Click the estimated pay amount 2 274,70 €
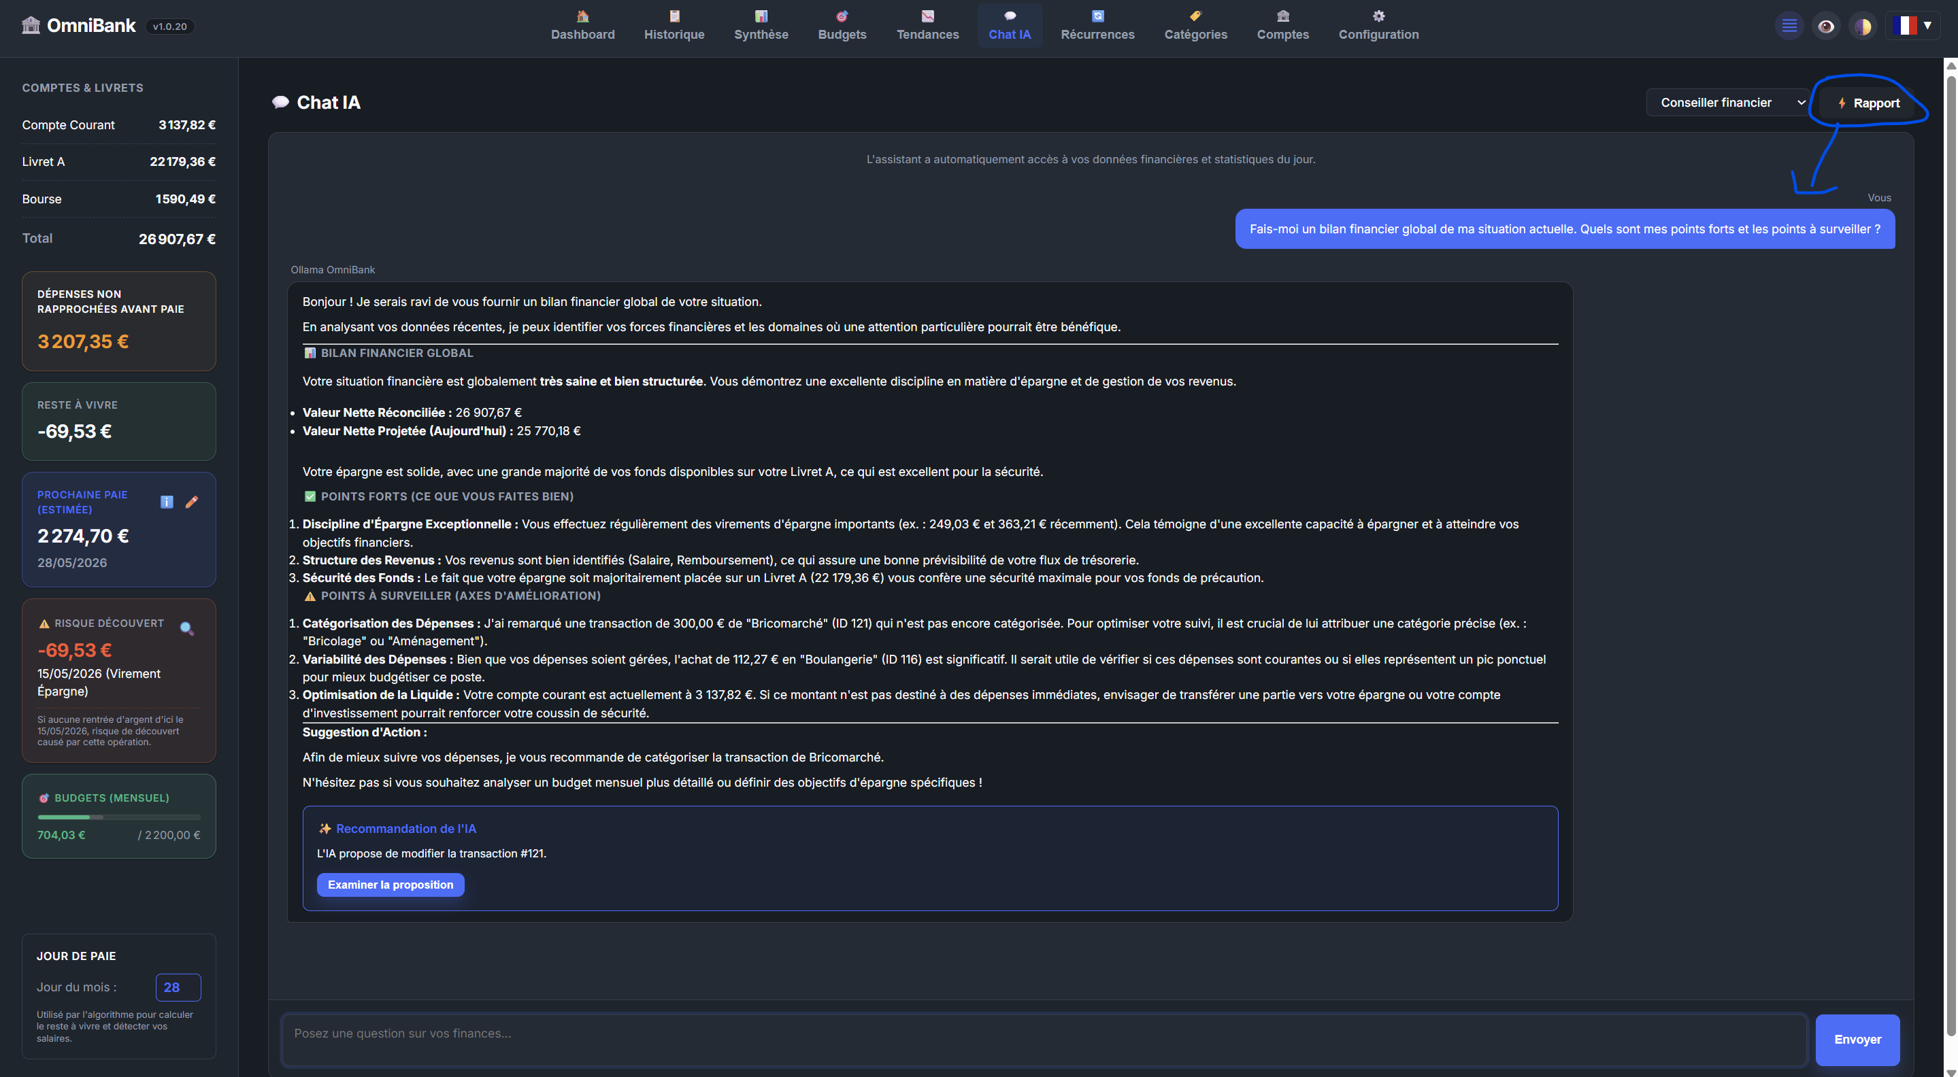Image resolution: width=1958 pixels, height=1077 pixels. 83,536
